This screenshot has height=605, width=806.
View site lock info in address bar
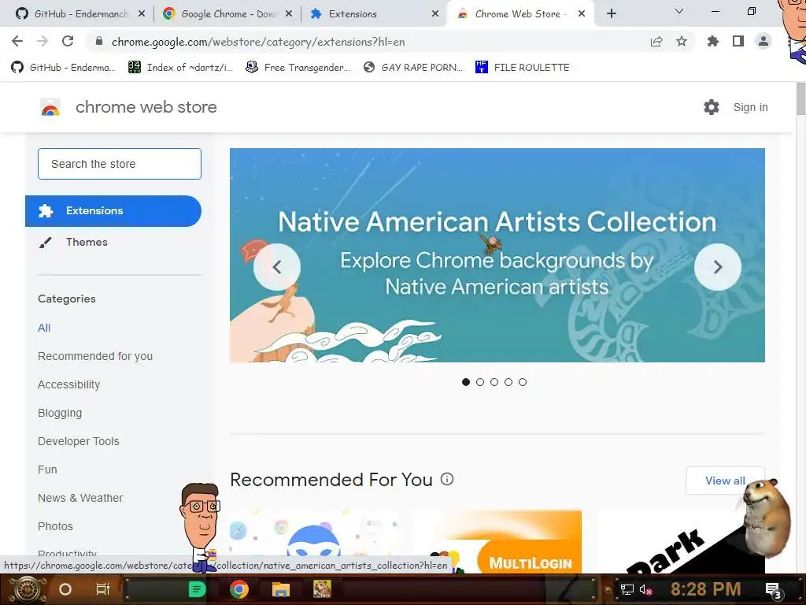click(x=99, y=42)
